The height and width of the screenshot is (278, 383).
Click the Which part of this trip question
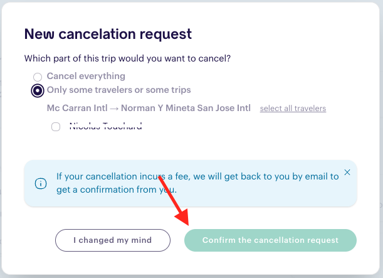[127, 59]
